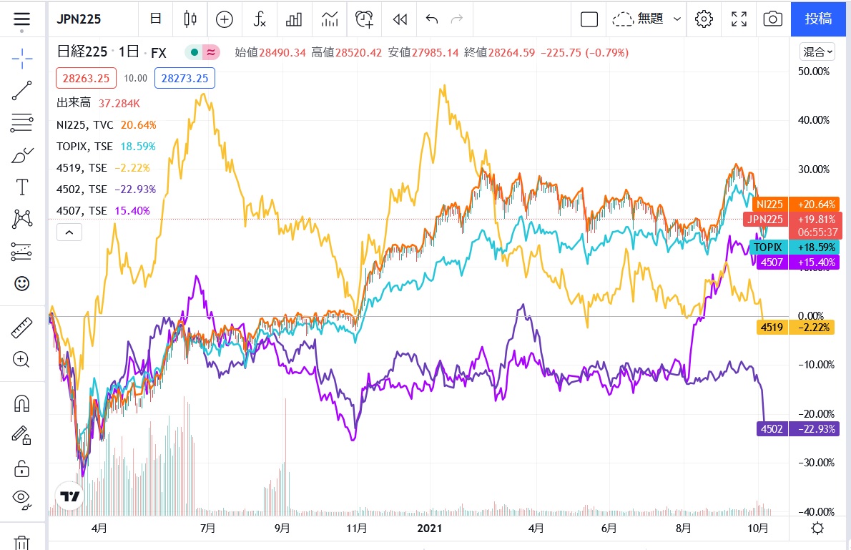
Task: Toggle lock all drawing tools
Action: (22, 468)
